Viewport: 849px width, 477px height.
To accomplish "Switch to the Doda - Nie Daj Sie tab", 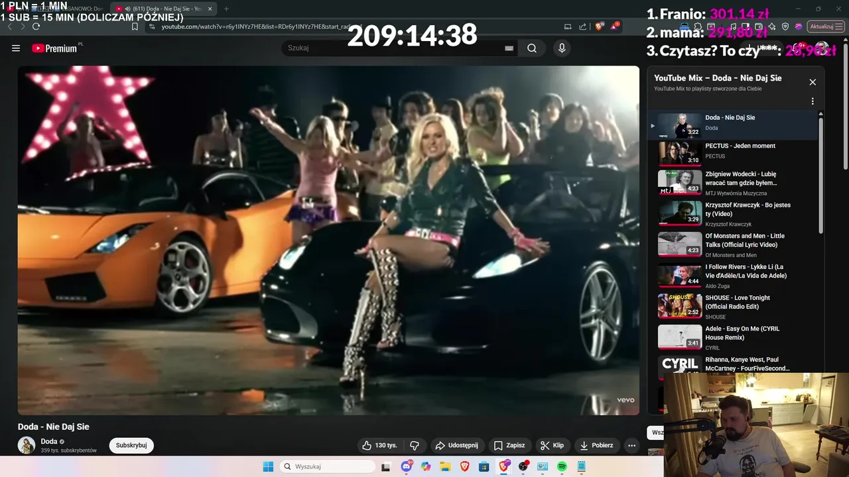I will [163, 9].
